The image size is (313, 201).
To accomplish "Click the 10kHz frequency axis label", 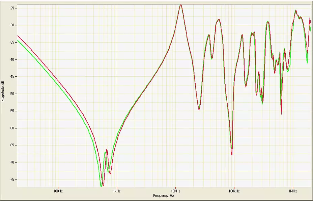I will click(175, 191).
